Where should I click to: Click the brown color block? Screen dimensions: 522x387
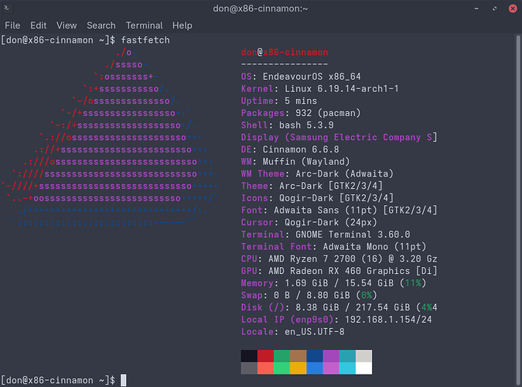pyautogui.click(x=298, y=356)
